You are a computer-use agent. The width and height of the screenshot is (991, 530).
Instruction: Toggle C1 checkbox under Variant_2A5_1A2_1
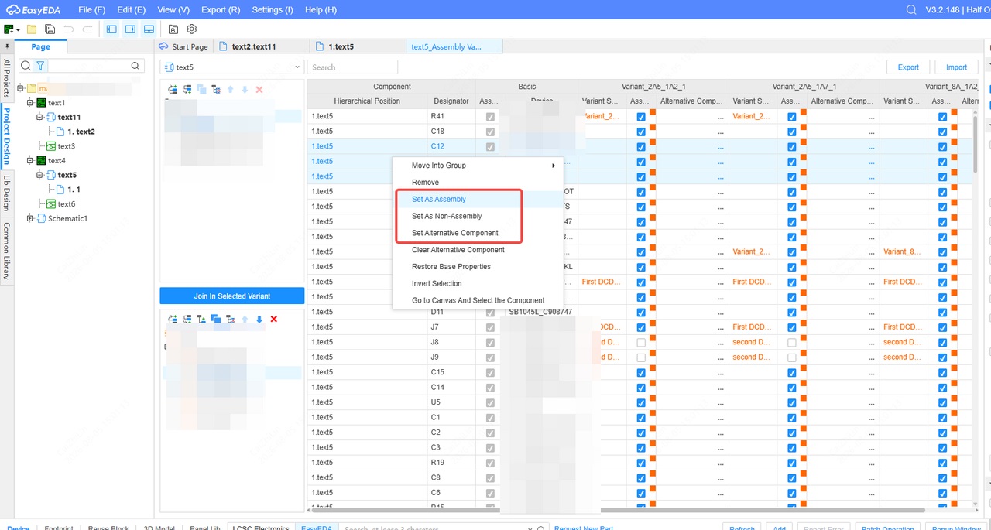640,418
